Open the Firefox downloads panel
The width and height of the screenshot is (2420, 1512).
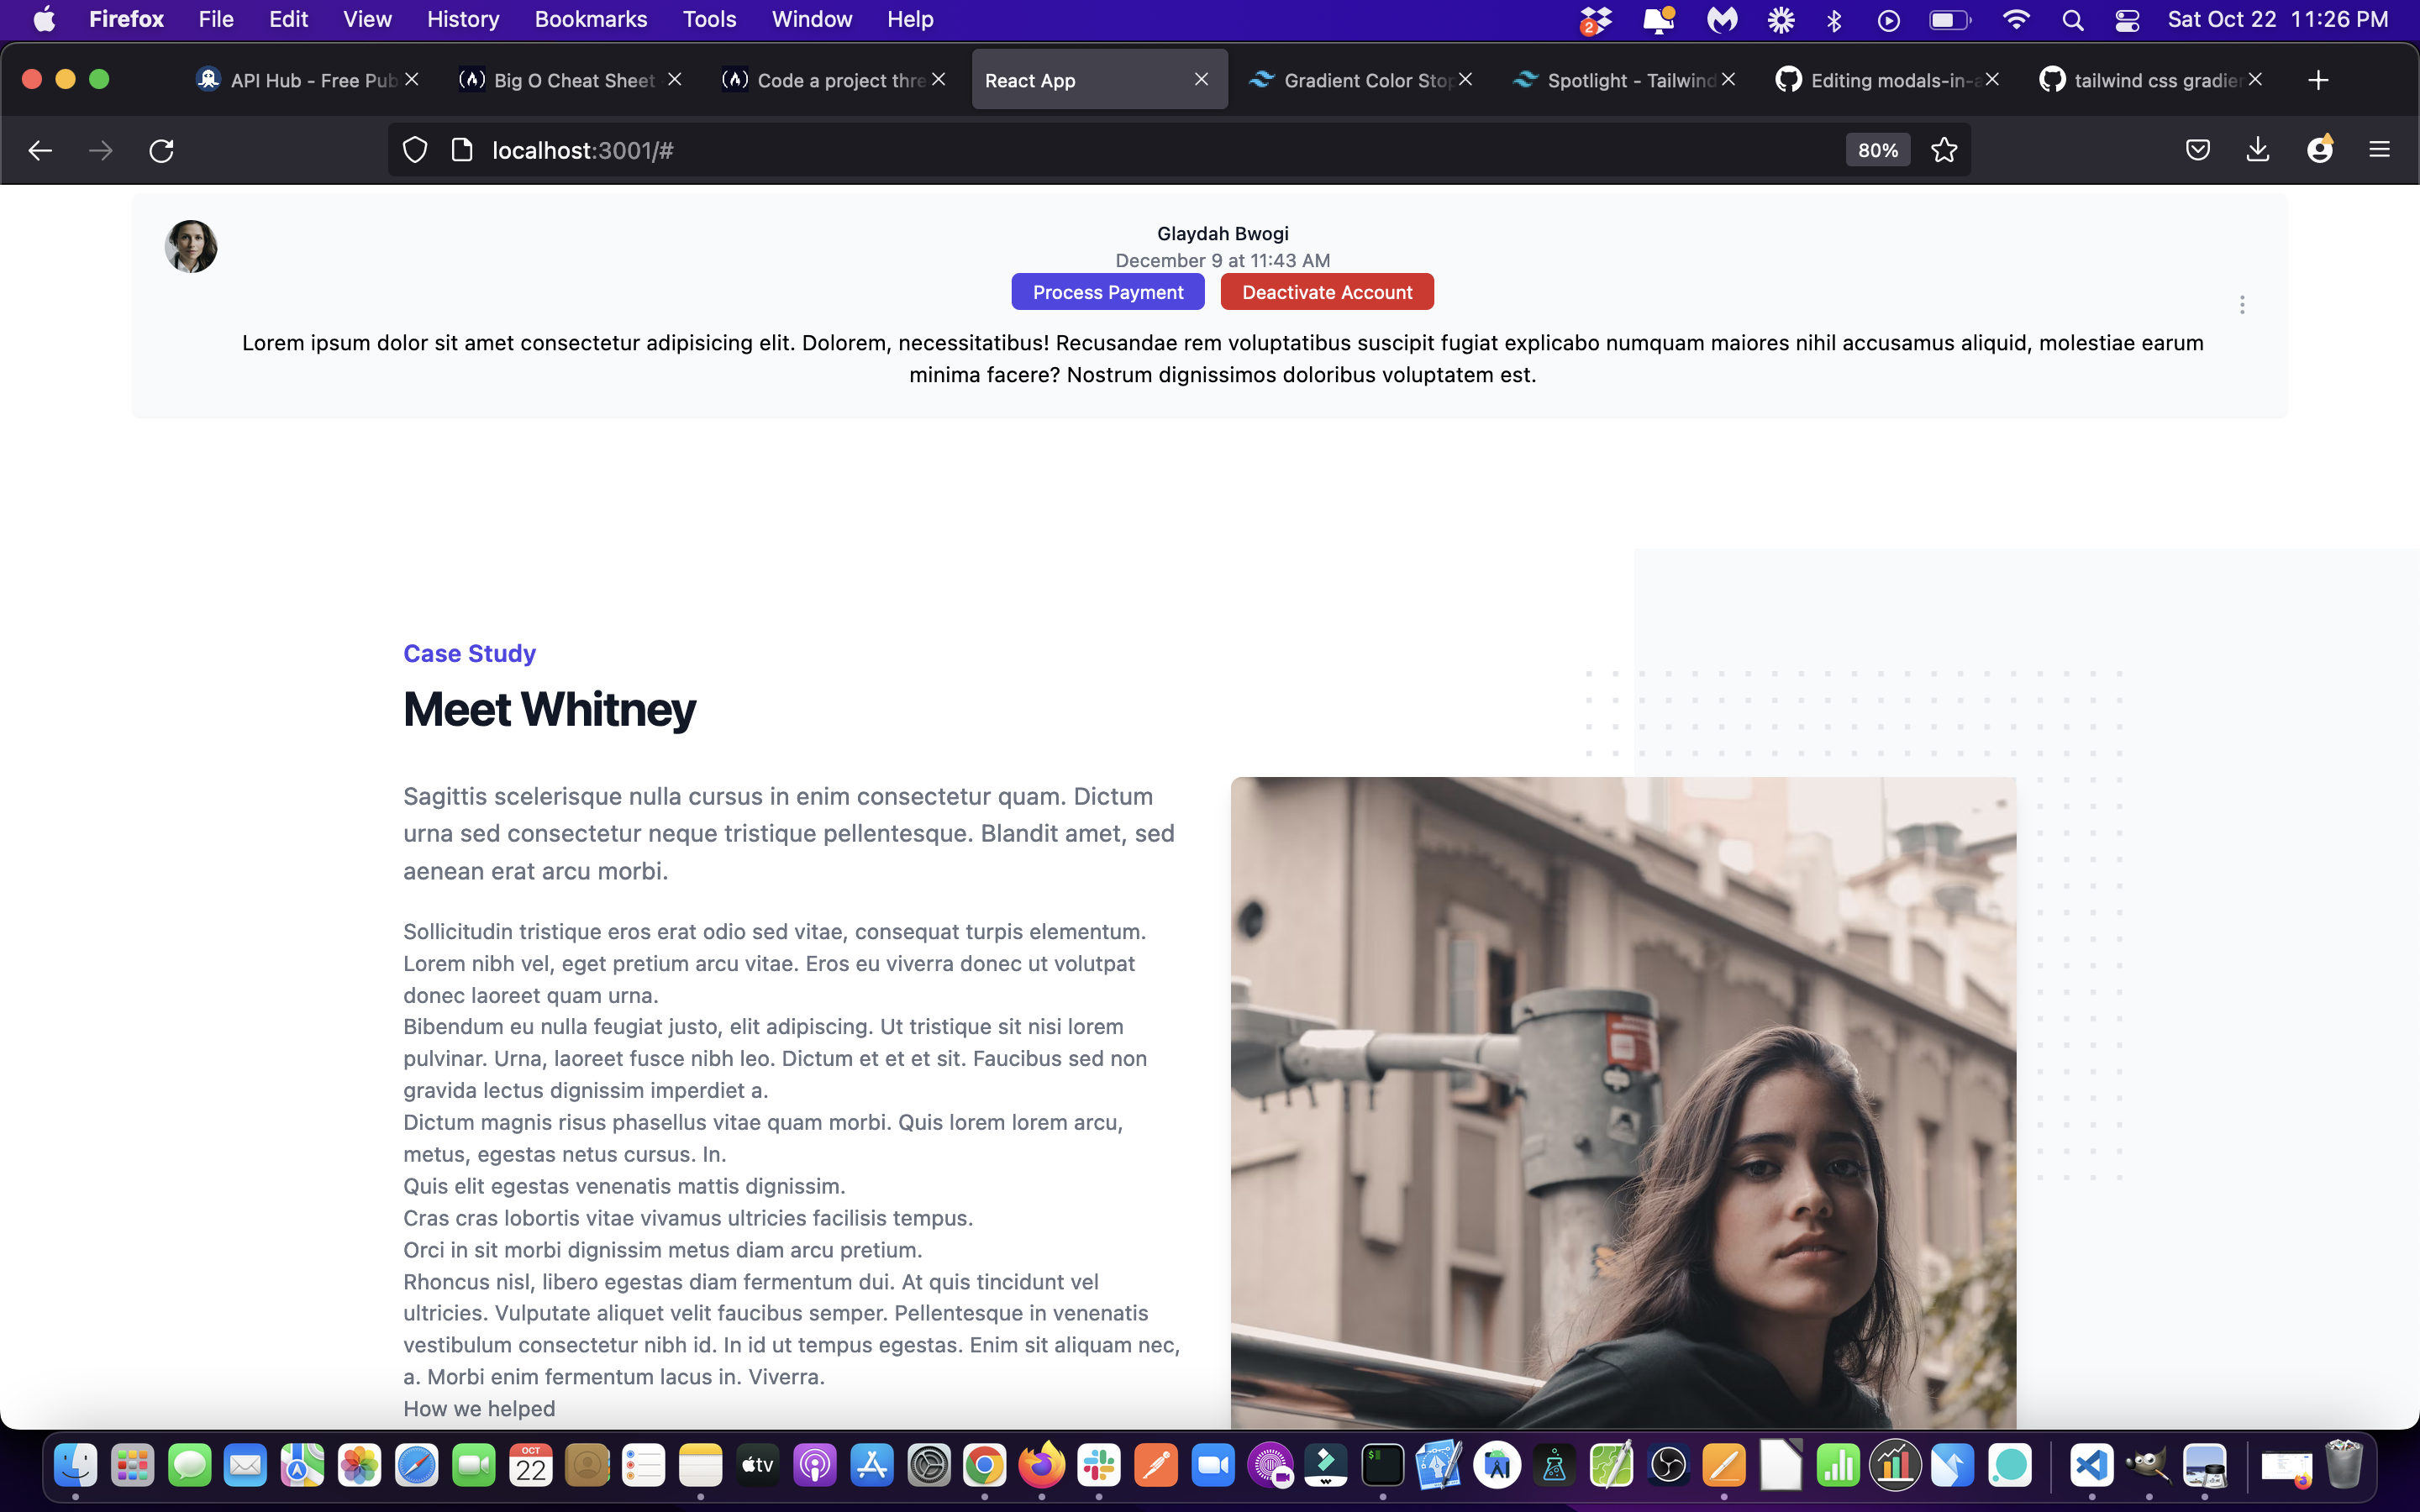click(x=2258, y=150)
